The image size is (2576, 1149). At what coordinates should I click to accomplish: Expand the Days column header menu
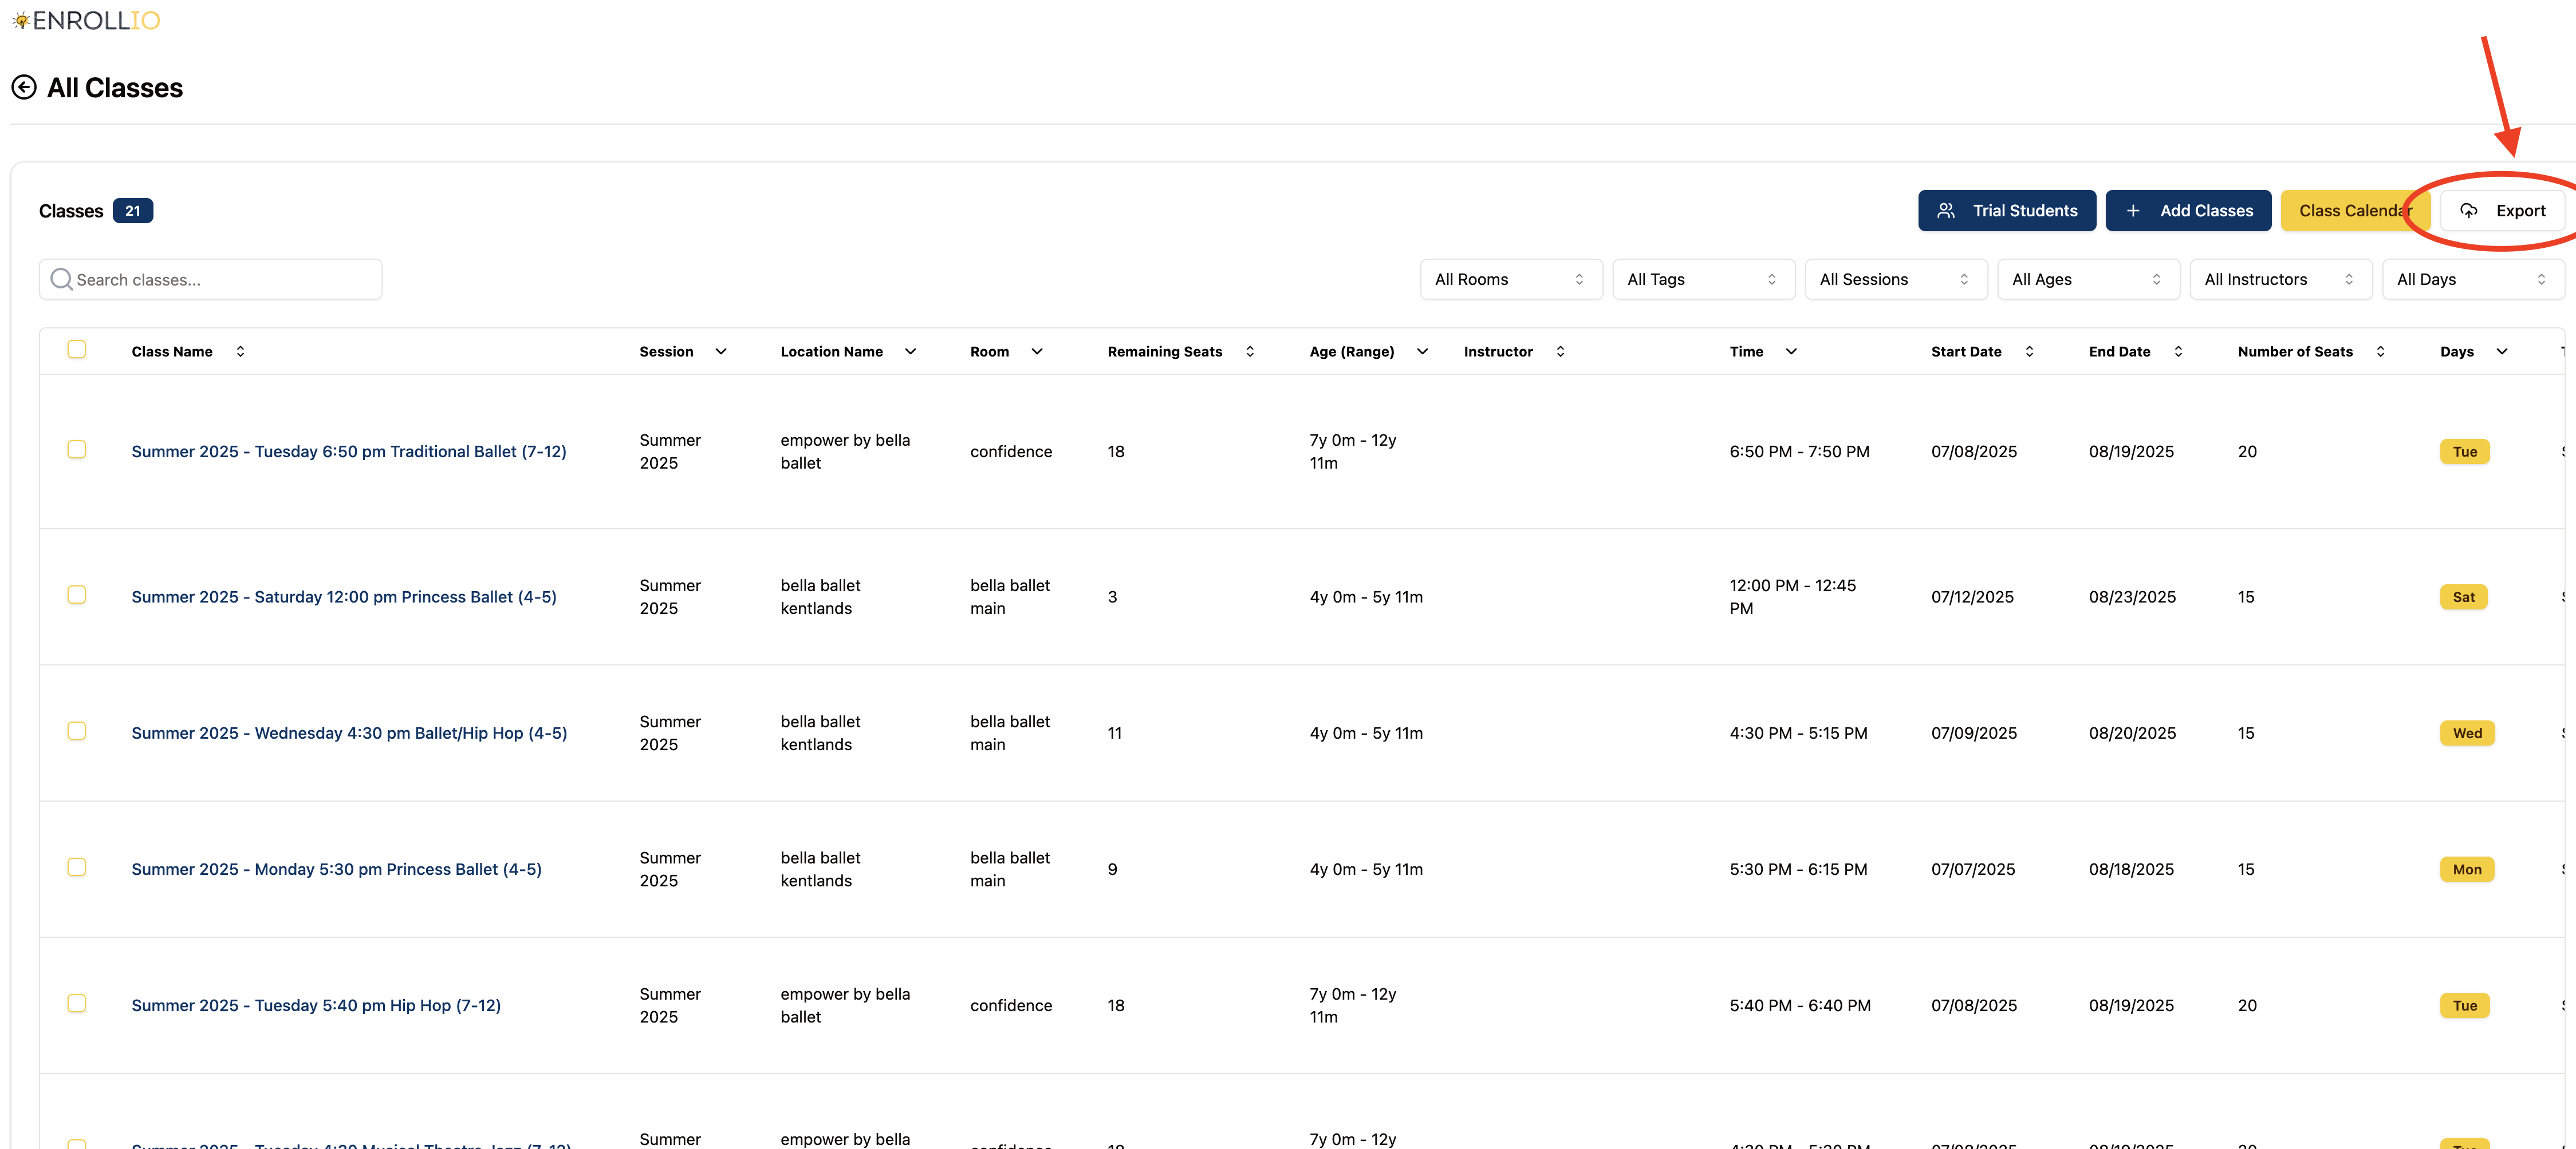pos(2502,352)
